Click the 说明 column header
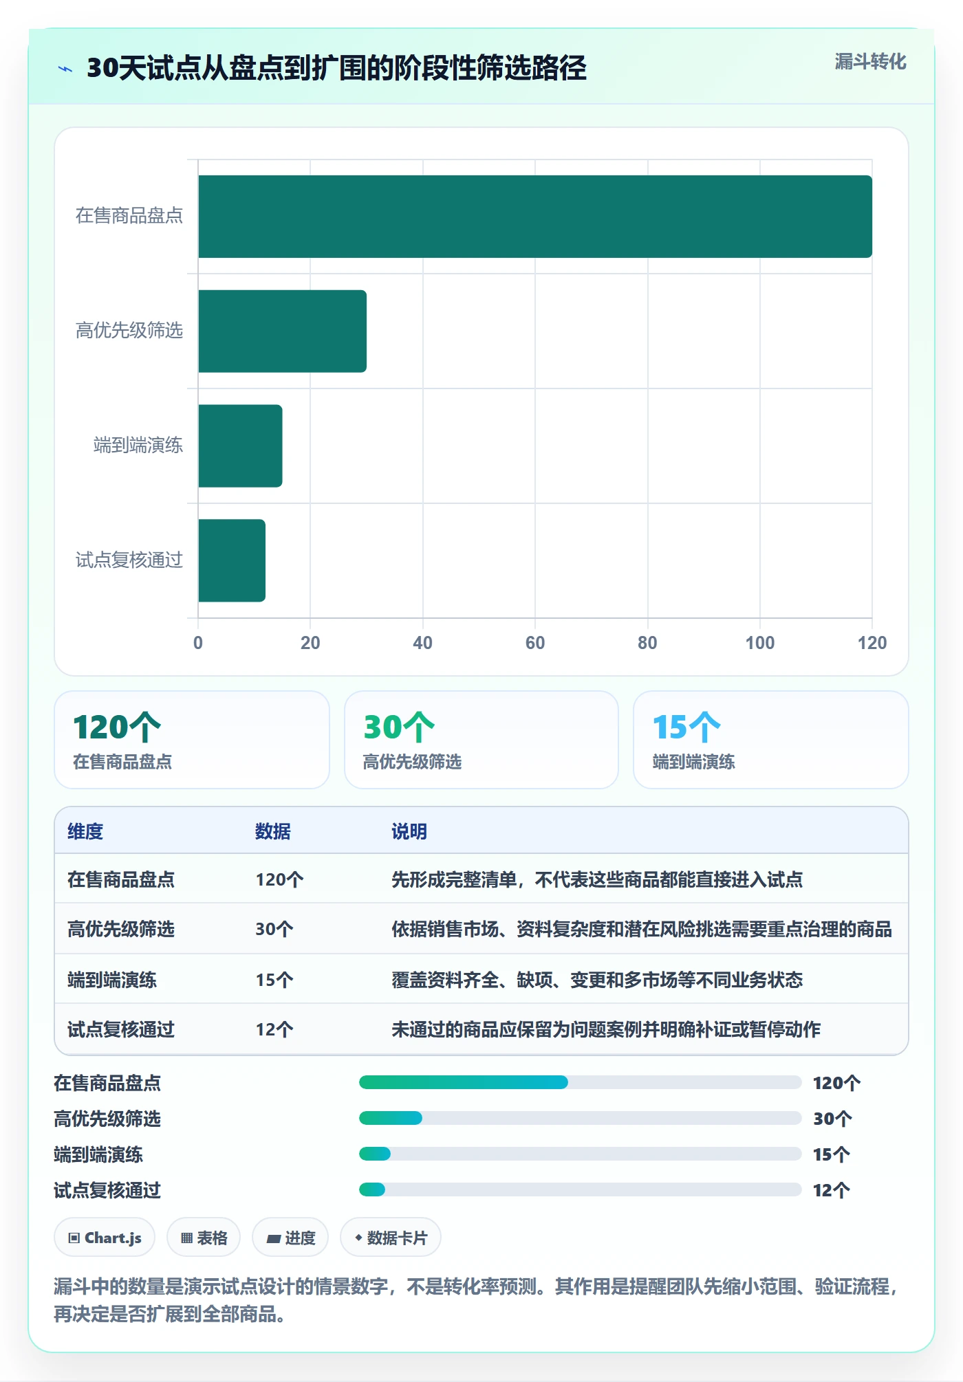Screen dimensions: 963x1382 pyautogui.click(x=409, y=831)
